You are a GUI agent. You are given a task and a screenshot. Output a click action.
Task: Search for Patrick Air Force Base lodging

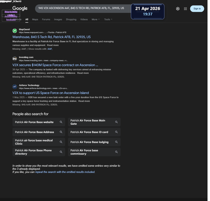coord(94,142)
